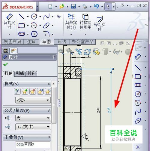Collapse the 主要值(V) section
This screenshot has width=150, height=151.
(x=49, y=137)
